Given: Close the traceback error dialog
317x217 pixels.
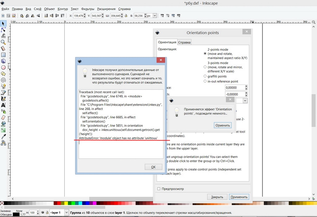Looking at the screenshot, I should click(161, 60).
